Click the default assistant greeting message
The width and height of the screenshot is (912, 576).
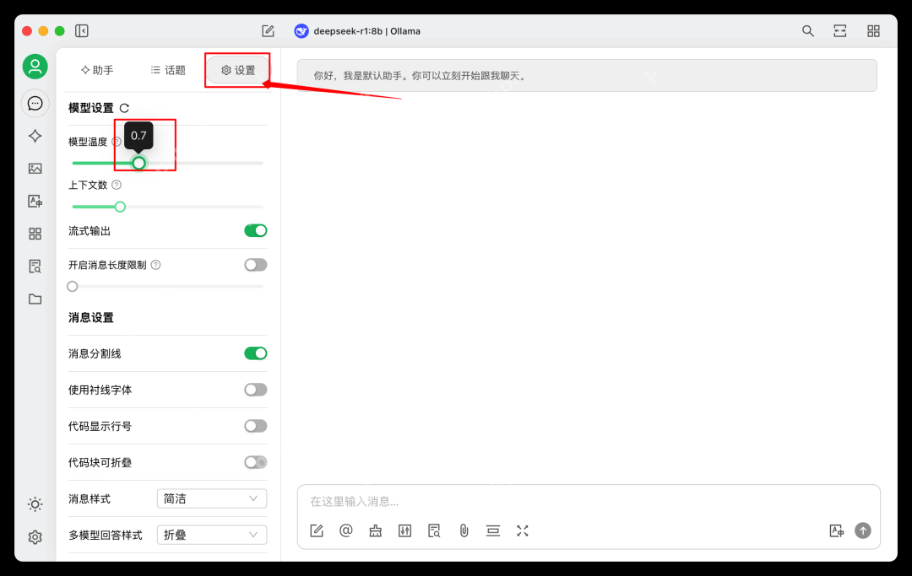pyautogui.click(x=587, y=76)
